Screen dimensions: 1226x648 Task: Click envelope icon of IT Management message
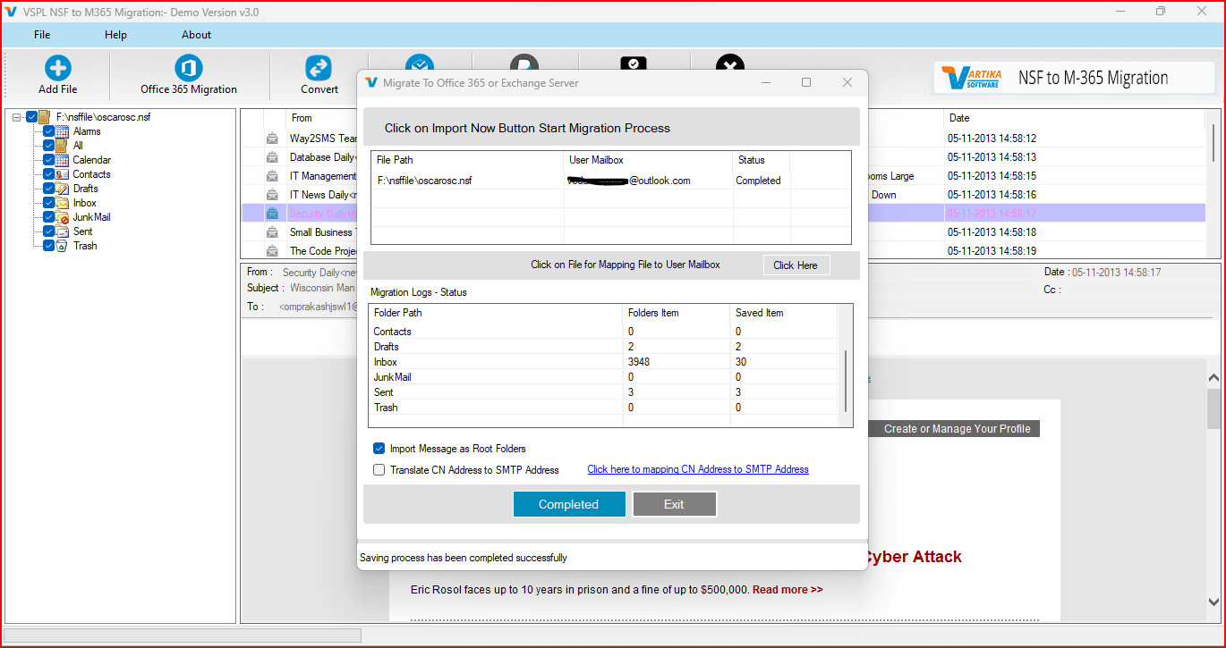(272, 176)
